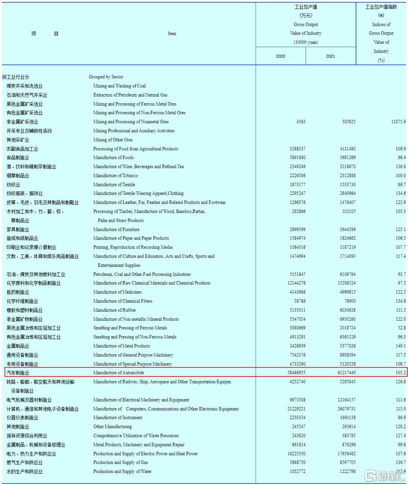Click 'Manufacture of Rubber' row label
The height and width of the screenshot is (485, 408).
coord(114,310)
